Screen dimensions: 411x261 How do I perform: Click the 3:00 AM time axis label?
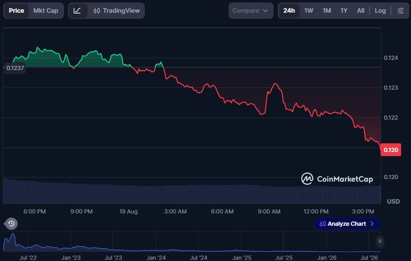[176, 211]
